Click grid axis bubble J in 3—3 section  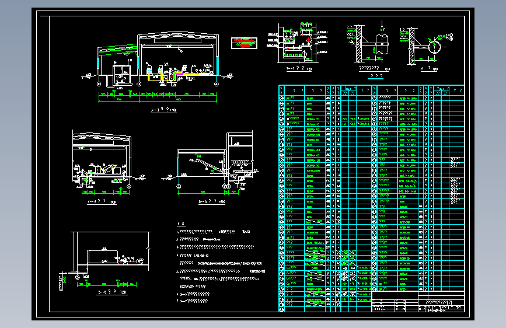[139, 84]
